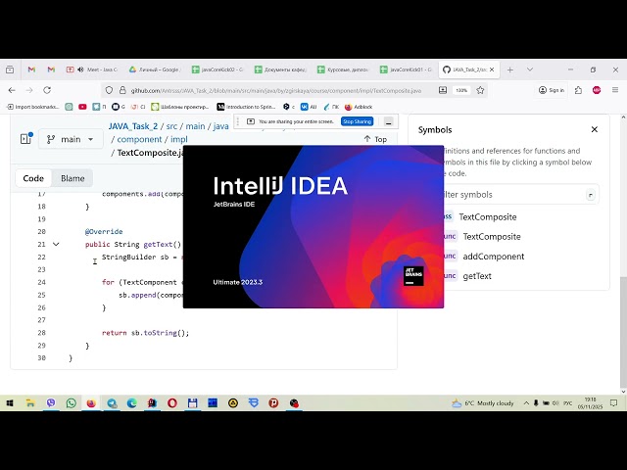Image resolution: width=627 pixels, height=470 pixels.
Task: Click the Filter symbols input field
Action: tap(520, 195)
